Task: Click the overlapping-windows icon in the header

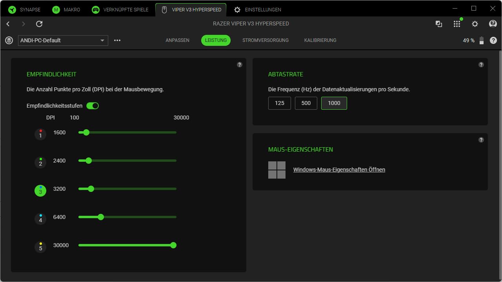Action: 439,24
